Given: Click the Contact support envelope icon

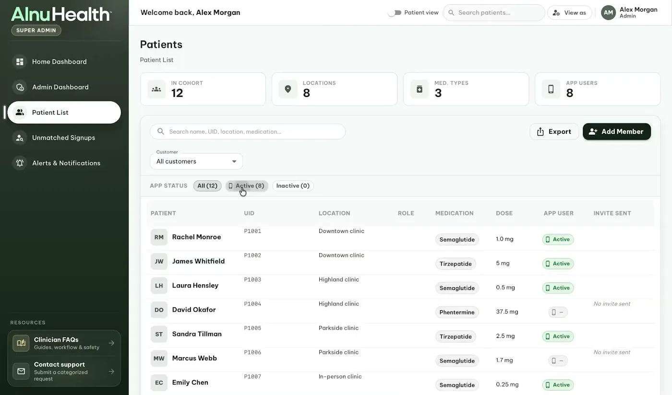Looking at the screenshot, I should pyautogui.click(x=21, y=372).
